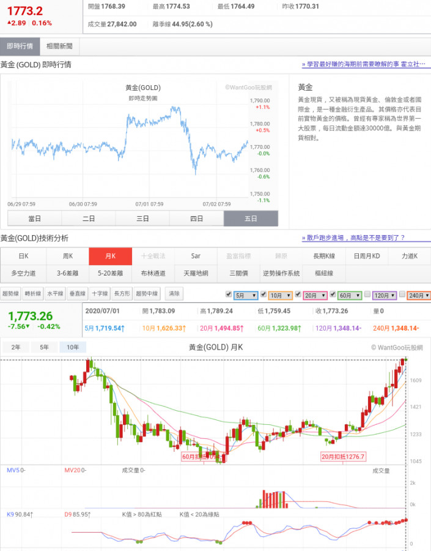The width and height of the screenshot is (431, 551).
Task: Select the 趨勢線 drawing tool
Action: click(x=10, y=293)
